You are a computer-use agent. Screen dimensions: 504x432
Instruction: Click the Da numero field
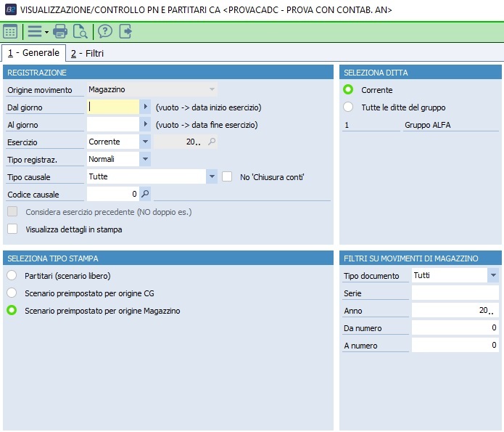coord(455,327)
